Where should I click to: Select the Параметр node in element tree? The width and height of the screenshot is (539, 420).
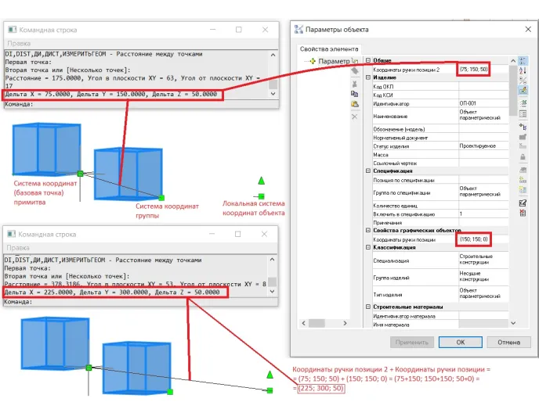(334, 61)
